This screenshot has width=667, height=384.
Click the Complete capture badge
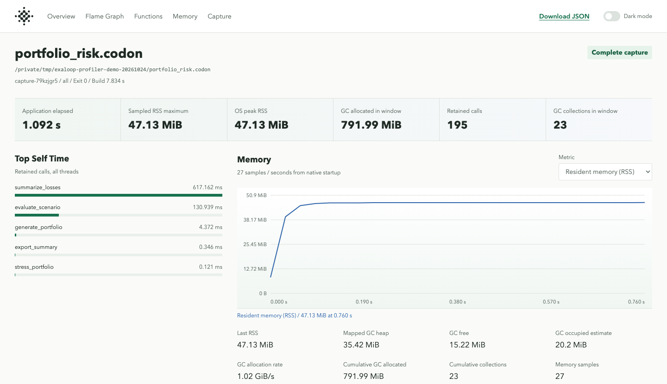point(620,52)
